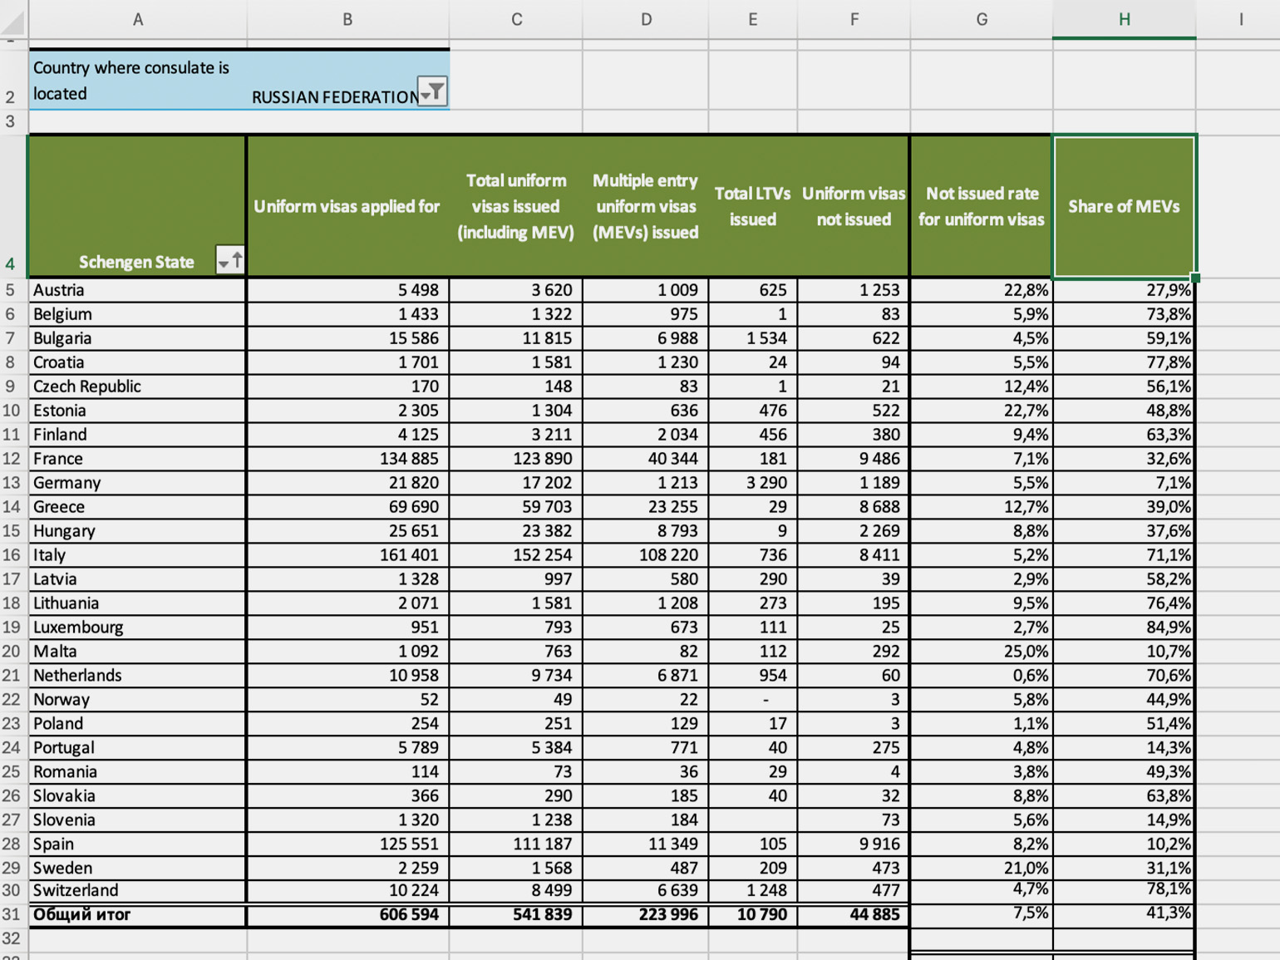Click the 'Share of MEVs' header cell
This screenshot has height=960, width=1280.
point(1124,206)
